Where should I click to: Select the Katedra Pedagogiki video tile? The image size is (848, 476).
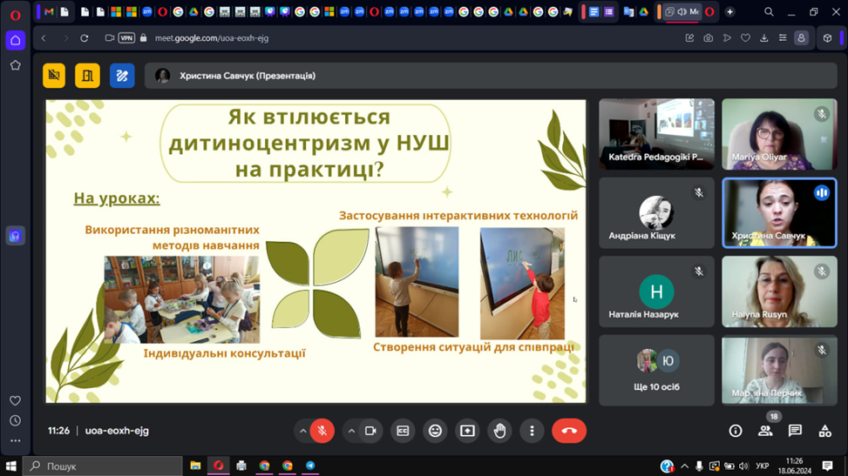point(656,133)
